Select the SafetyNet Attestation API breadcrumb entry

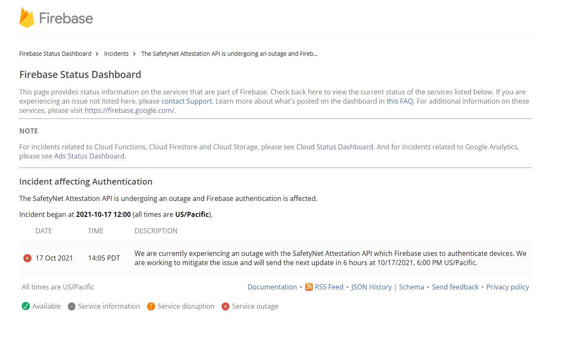pos(229,54)
